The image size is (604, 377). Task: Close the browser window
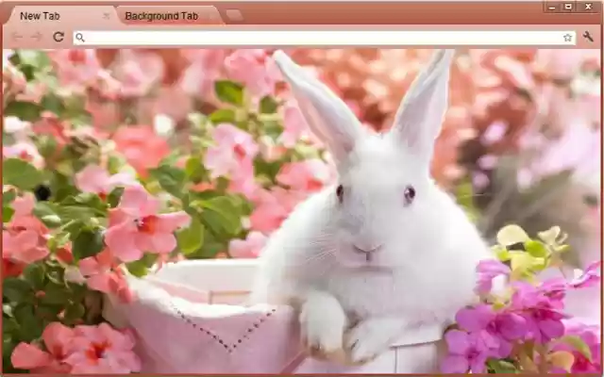tap(588, 7)
